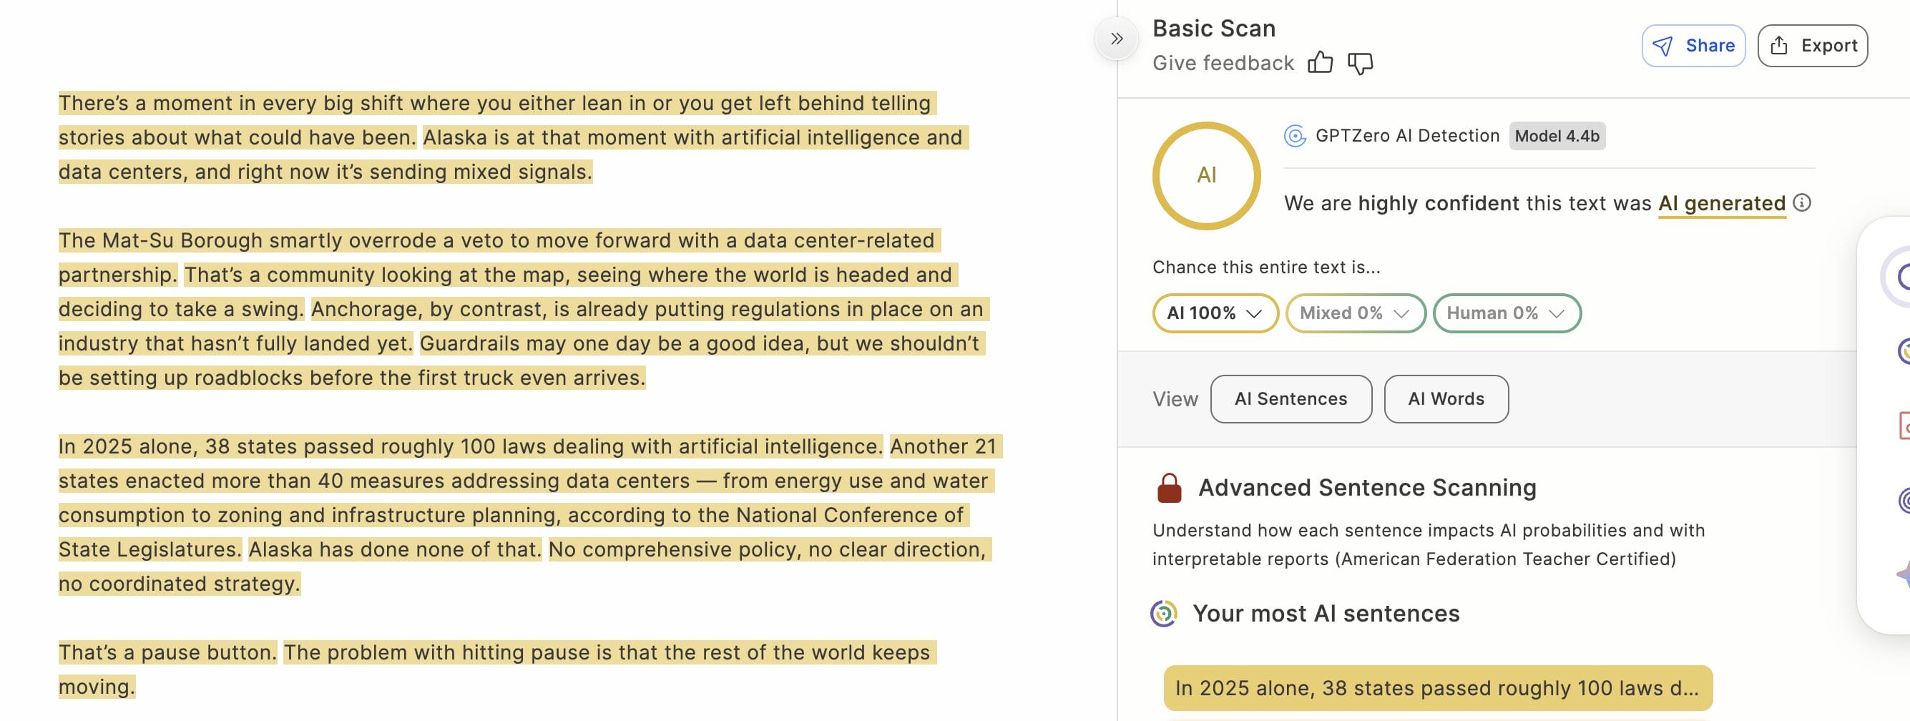The height and width of the screenshot is (721, 1910).
Task: Click the GPTZero AI Detection logo icon
Action: [1295, 137]
